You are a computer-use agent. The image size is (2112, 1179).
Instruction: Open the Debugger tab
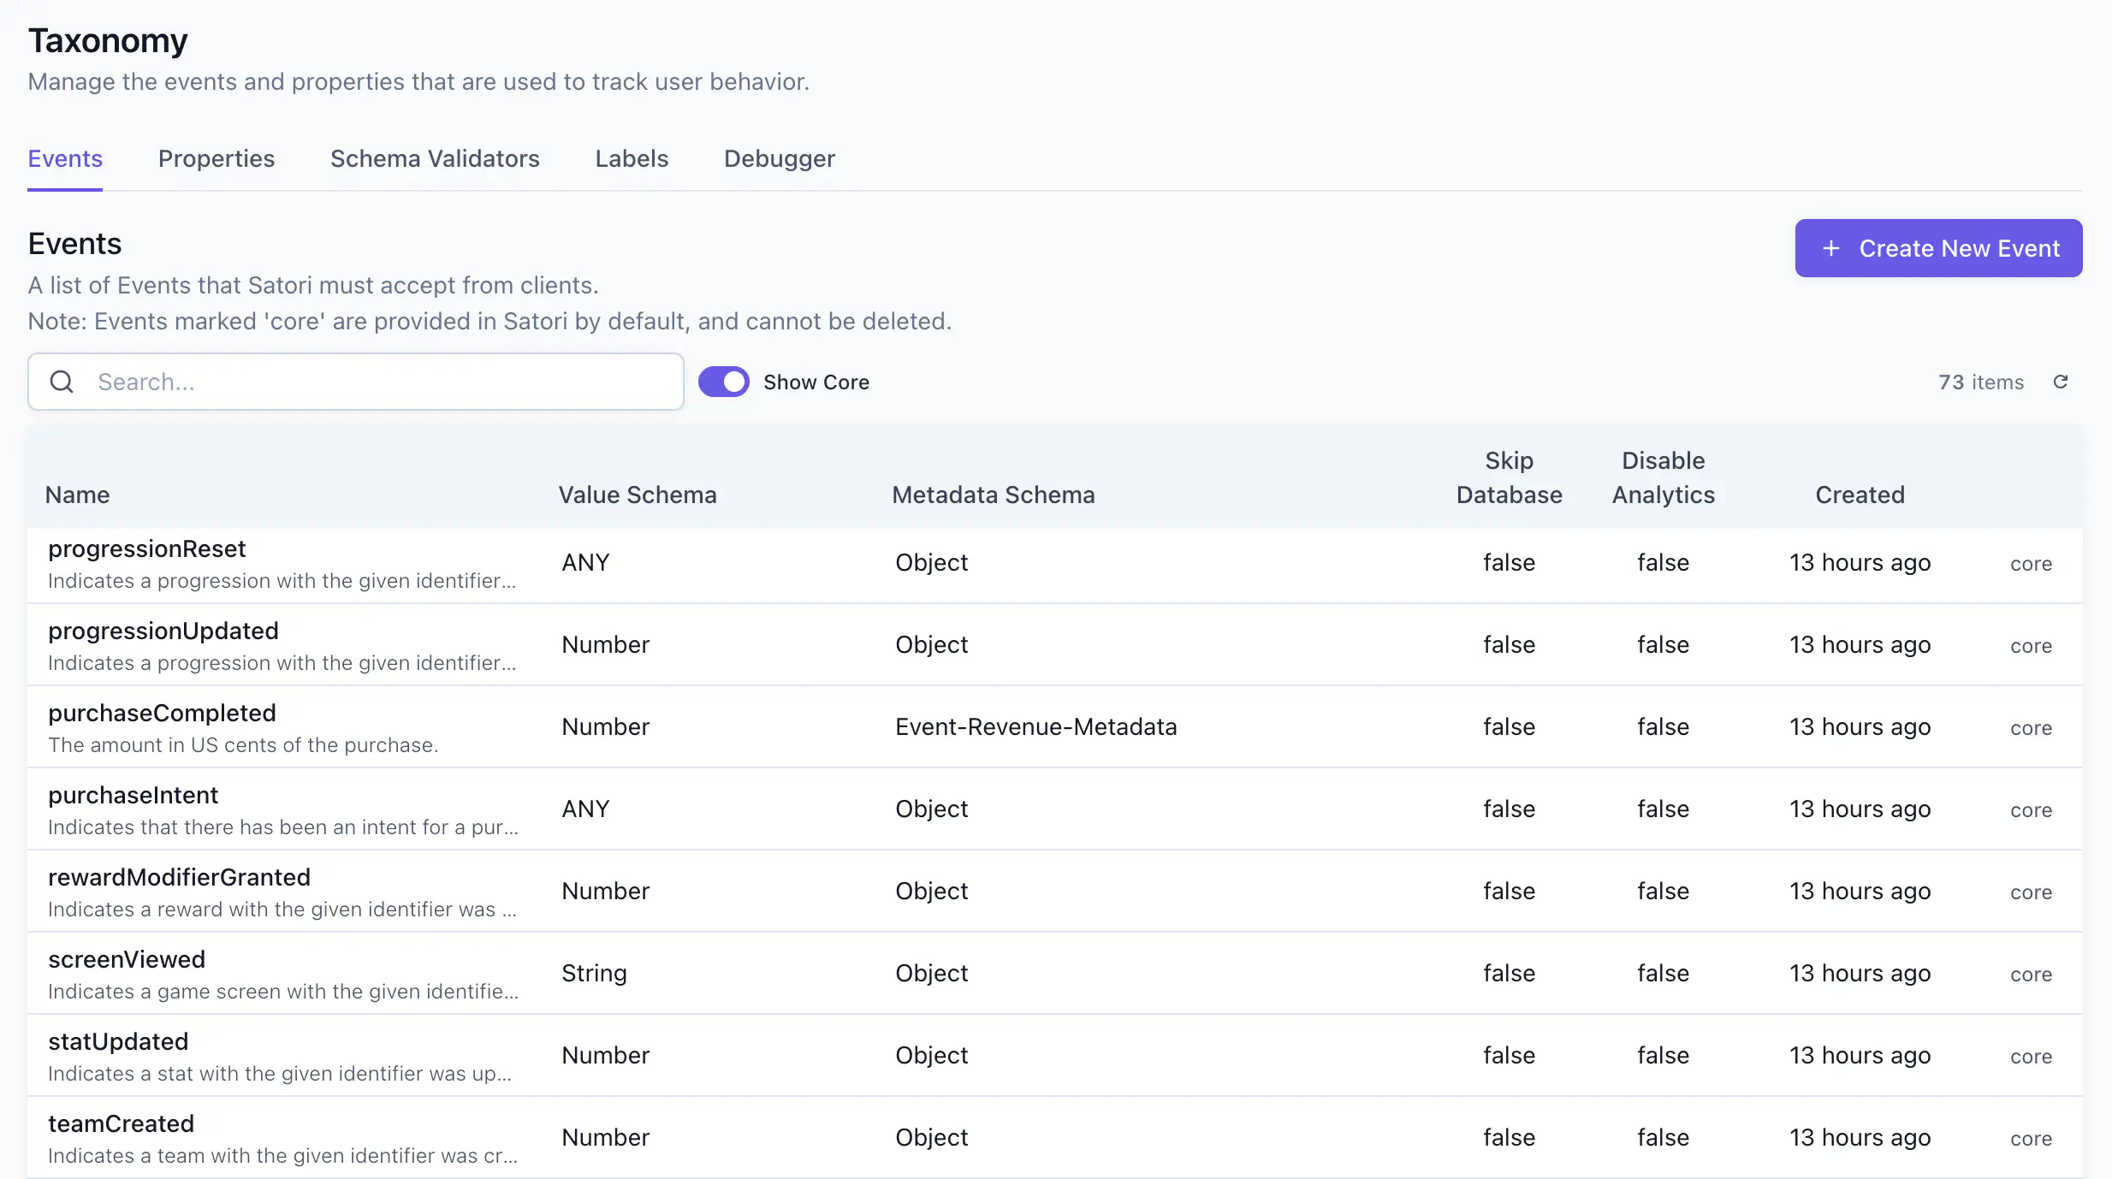coord(779,158)
